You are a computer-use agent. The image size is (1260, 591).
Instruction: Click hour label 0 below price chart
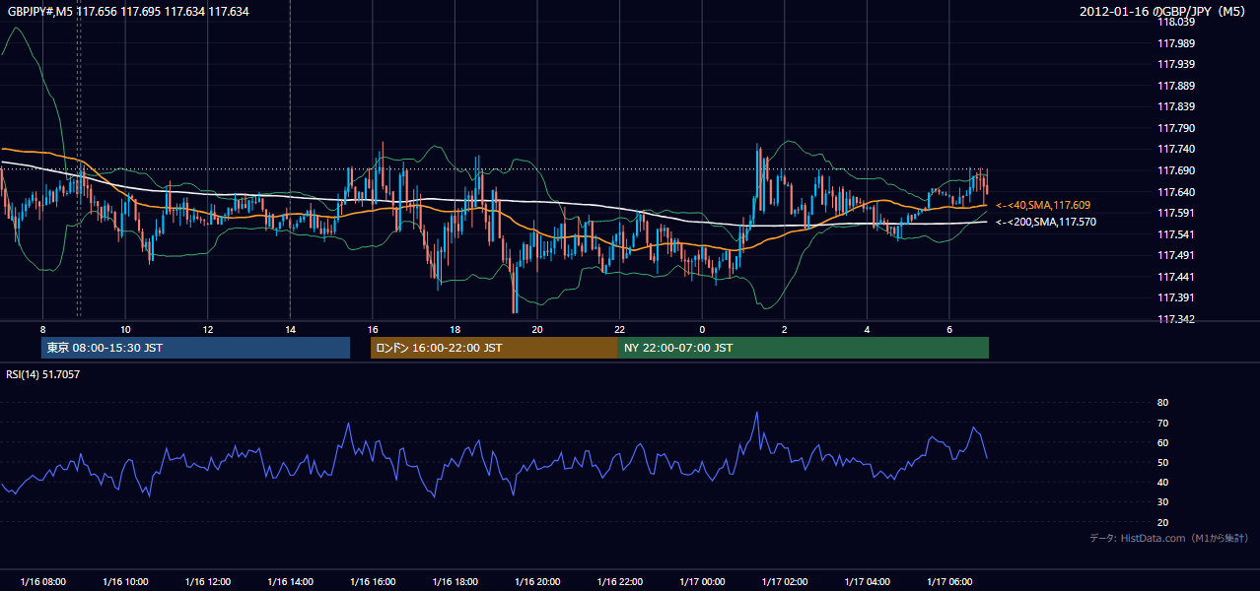point(702,329)
